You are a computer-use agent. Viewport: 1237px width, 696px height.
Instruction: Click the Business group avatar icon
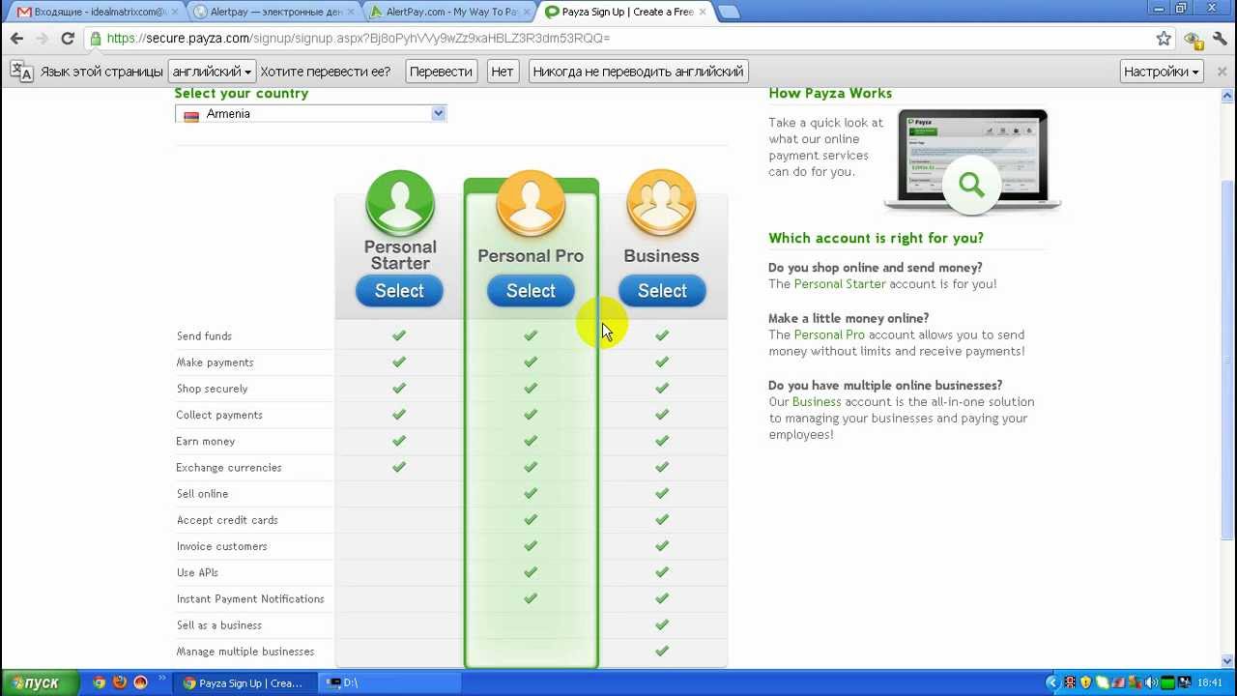tap(662, 203)
